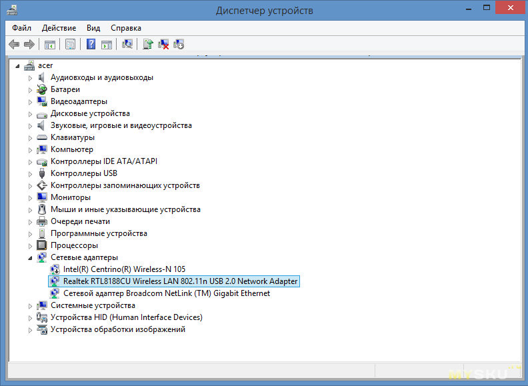
Task: Collapse the Сетевые адаптеры category
Action: coord(30,257)
